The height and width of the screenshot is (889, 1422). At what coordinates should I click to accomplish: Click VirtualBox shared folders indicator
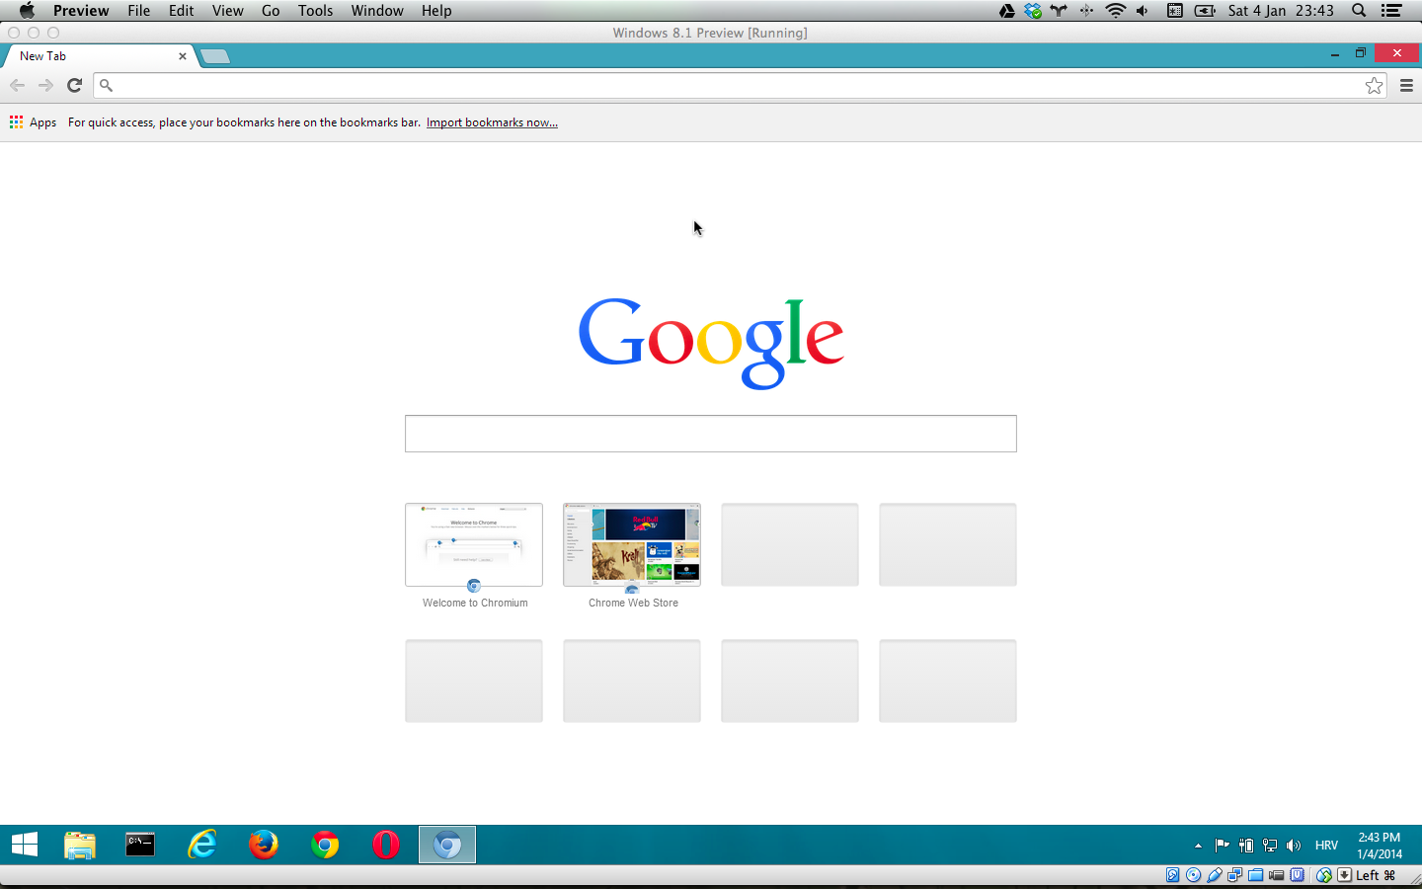pos(1255,875)
